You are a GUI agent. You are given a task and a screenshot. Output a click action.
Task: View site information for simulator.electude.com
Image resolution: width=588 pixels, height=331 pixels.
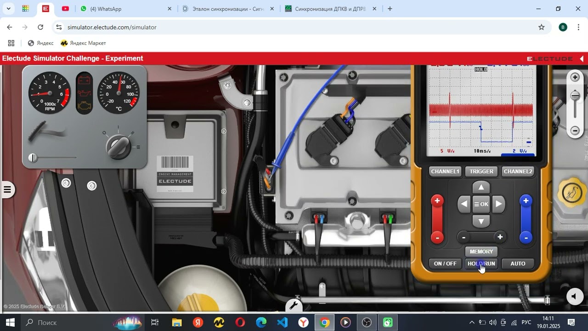[x=59, y=27]
